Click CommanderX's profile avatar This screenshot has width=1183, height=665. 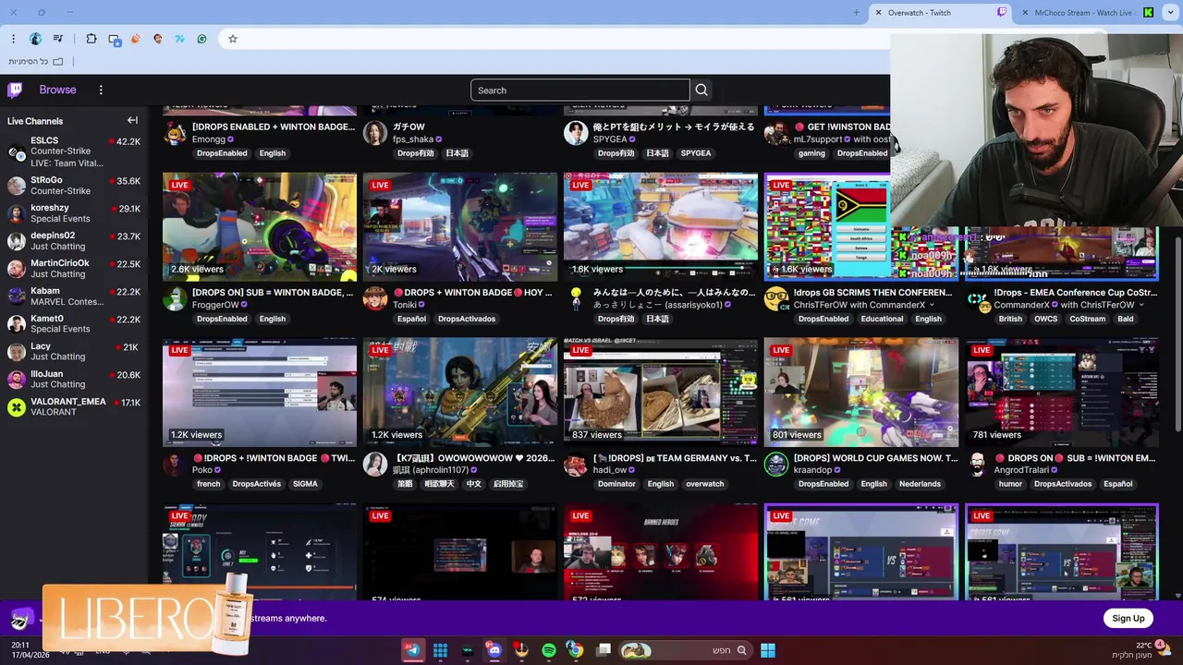click(977, 298)
